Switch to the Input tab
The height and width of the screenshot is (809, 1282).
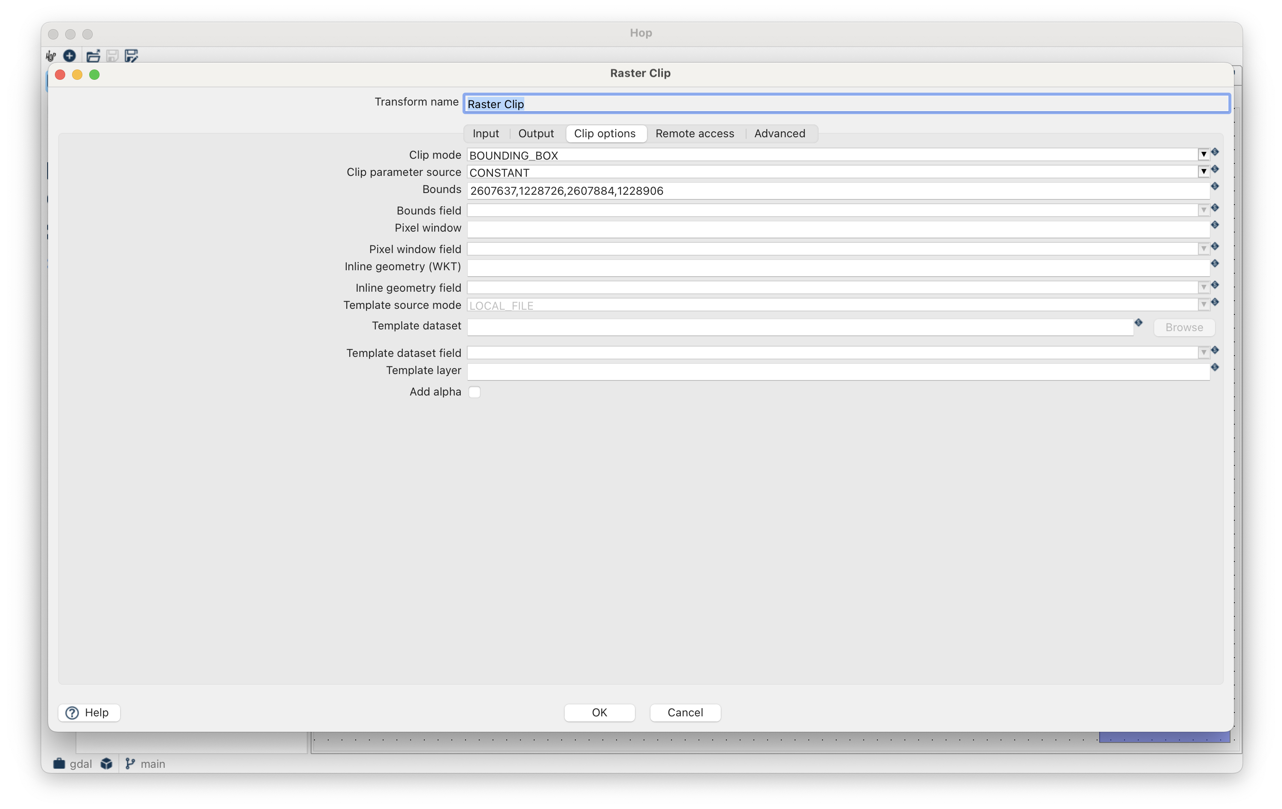point(486,133)
